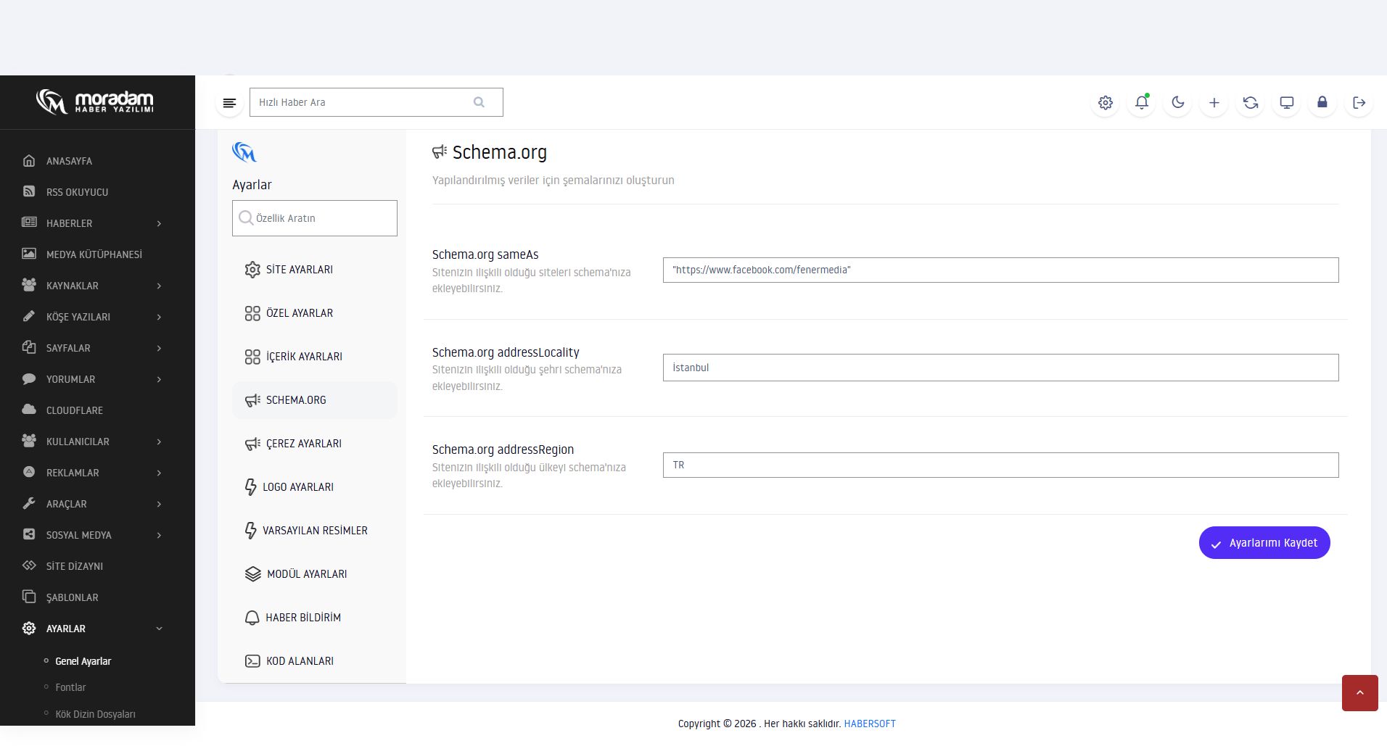Open Genel Ayarlar submenu item
This screenshot has height=746, width=1387.
83,661
